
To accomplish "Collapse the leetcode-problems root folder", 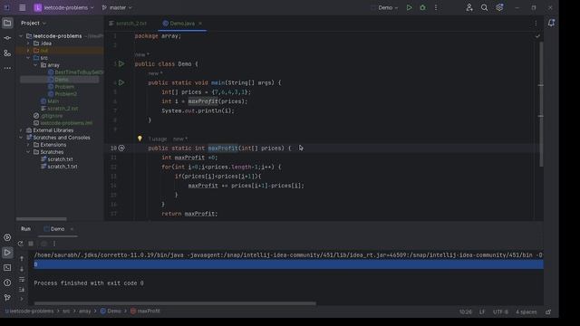I will [x=21, y=36].
